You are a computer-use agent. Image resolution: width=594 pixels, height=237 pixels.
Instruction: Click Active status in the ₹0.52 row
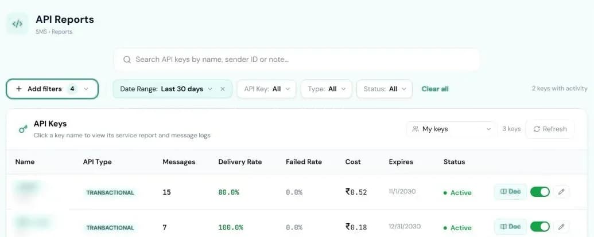coord(457,192)
